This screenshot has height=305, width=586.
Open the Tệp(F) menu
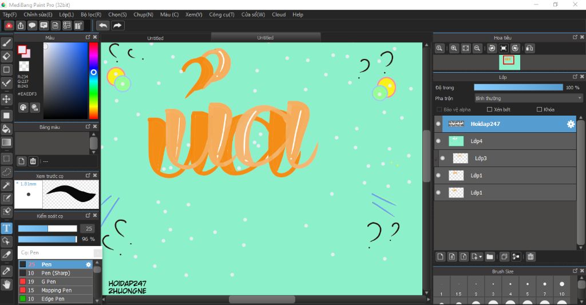(x=10, y=14)
